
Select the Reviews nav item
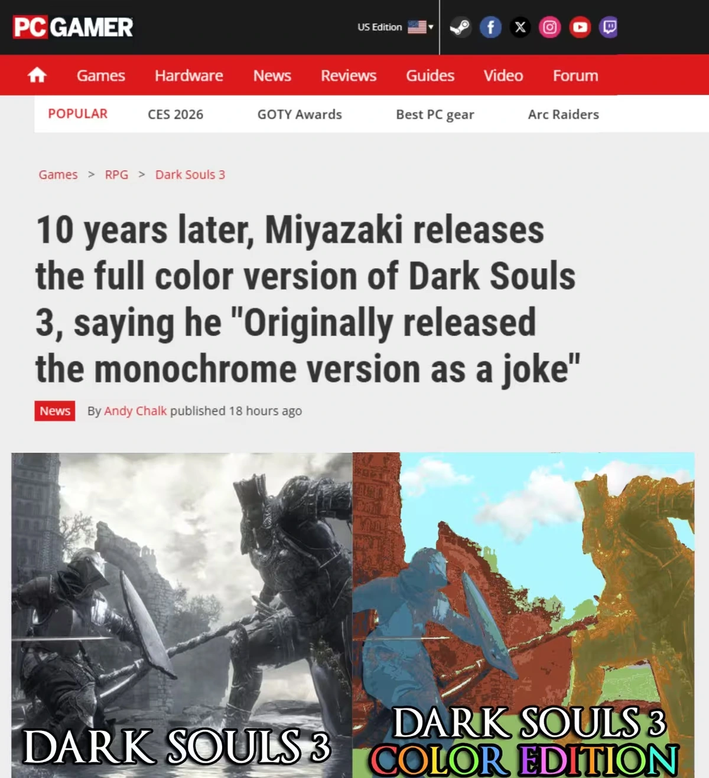point(348,76)
